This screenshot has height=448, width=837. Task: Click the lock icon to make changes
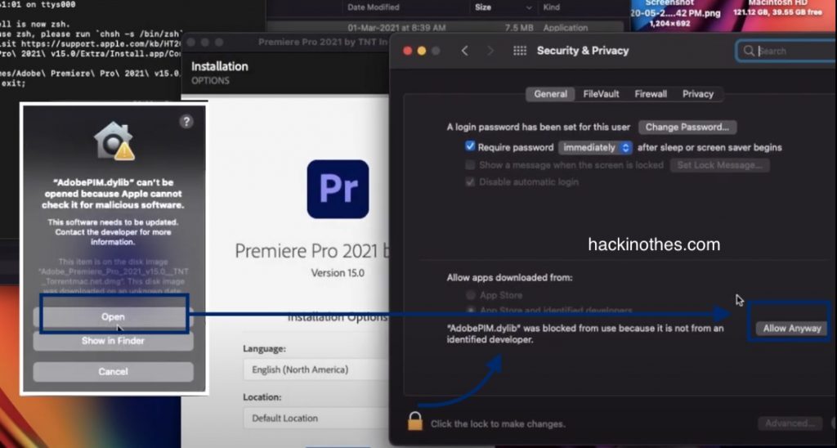coord(414,422)
